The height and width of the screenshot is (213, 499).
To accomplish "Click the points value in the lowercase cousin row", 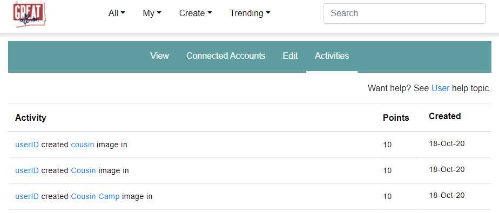I will 387,145.
